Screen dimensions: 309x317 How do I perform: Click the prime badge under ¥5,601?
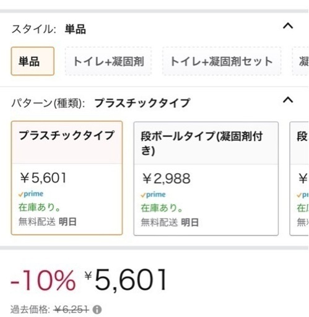point(31,194)
